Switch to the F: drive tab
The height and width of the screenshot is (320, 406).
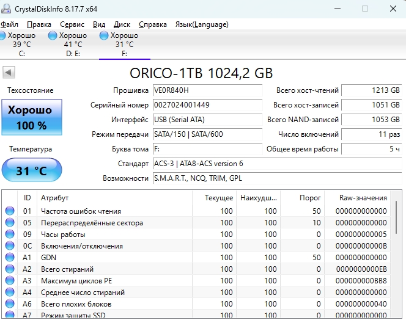(x=124, y=44)
